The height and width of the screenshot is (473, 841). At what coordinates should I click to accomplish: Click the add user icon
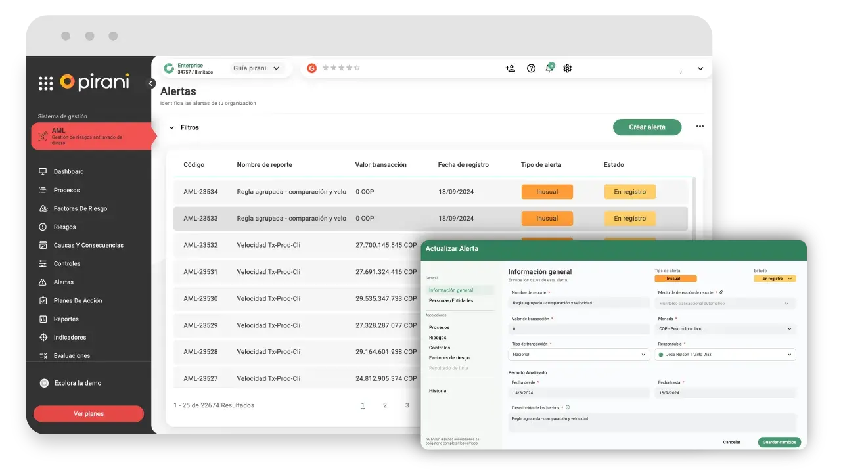pyautogui.click(x=511, y=68)
